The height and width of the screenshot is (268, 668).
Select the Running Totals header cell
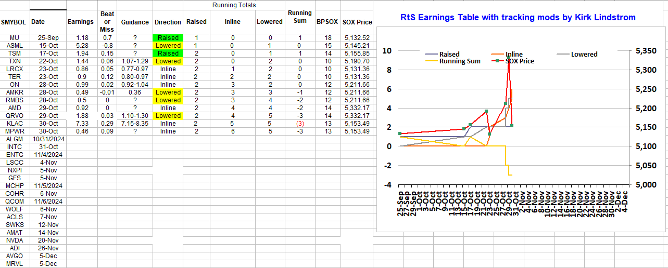234,5
